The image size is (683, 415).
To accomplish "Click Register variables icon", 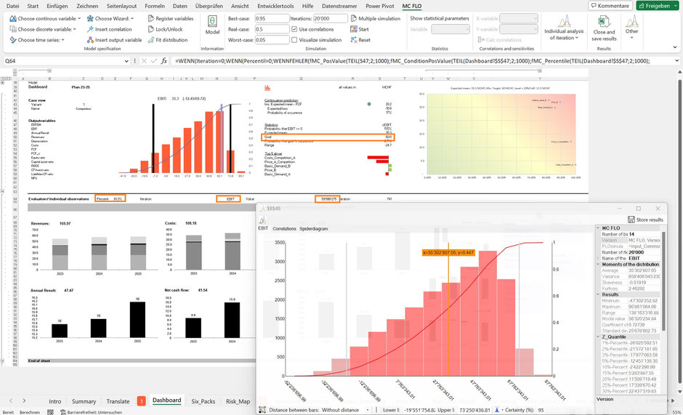I will (151, 18).
